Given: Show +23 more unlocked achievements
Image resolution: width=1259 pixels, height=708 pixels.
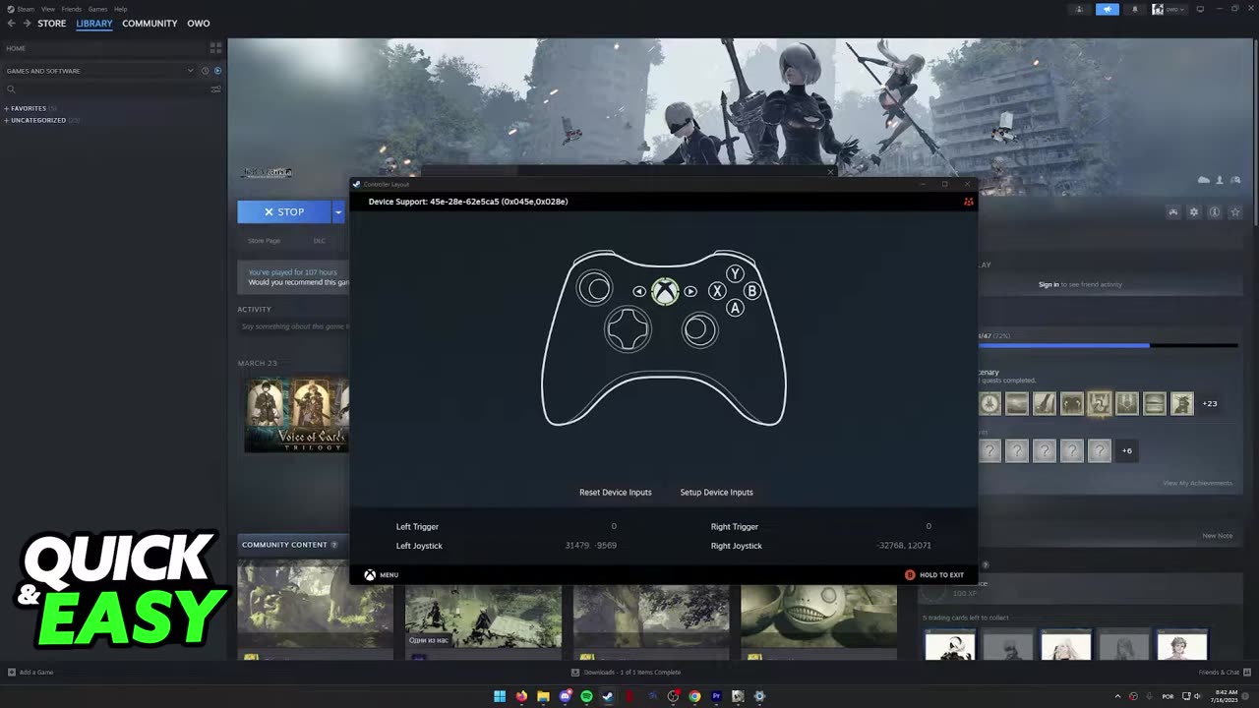Looking at the screenshot, I should pos(1210,404).
